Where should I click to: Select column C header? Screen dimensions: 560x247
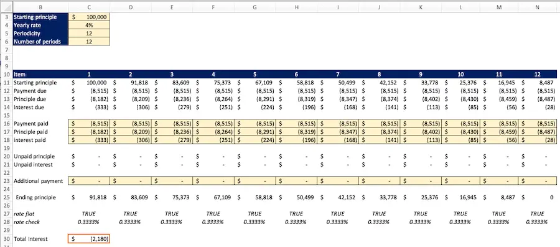88,7
